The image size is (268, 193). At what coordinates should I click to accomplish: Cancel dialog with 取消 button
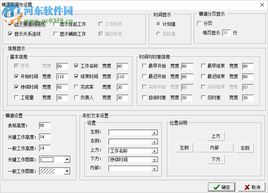252,187
